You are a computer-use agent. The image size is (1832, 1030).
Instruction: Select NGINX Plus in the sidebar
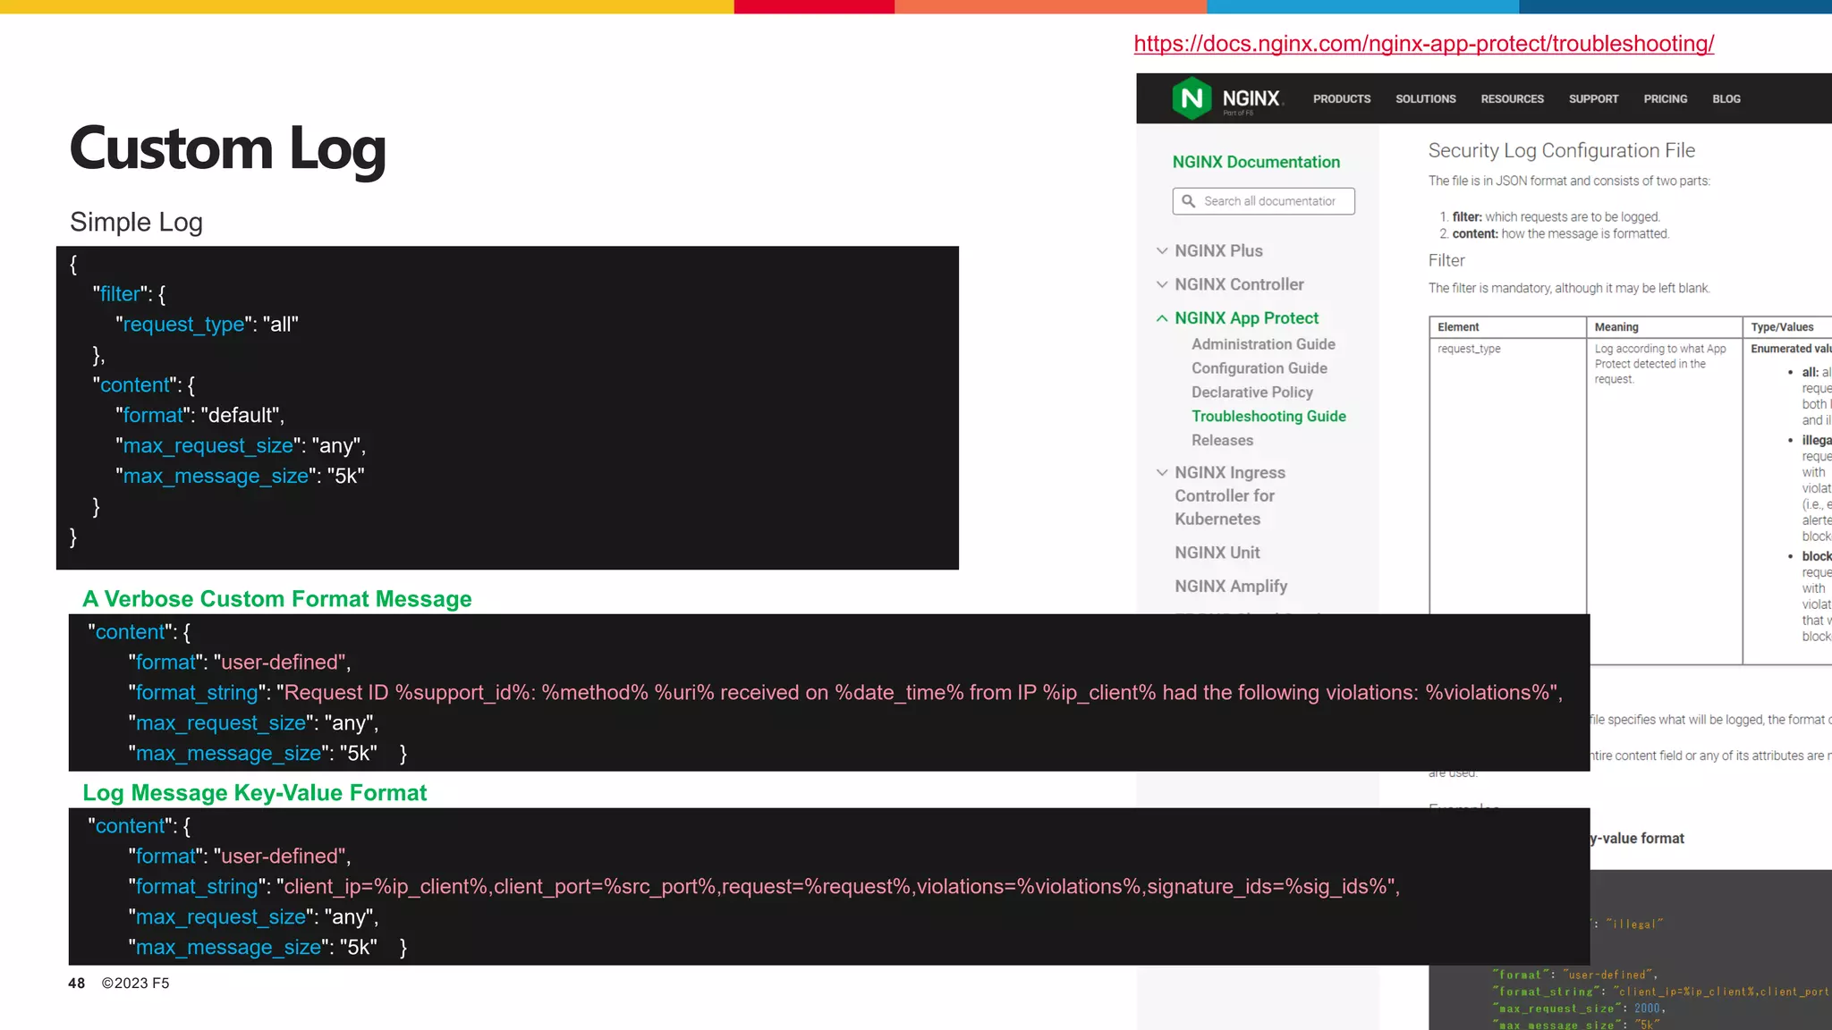(1218, 251)
